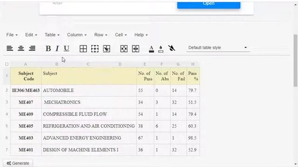Image resolution: width=298 pixels, height=167 pixels.
Task: Select row 7 number header
Action: (x=7, y=150)
